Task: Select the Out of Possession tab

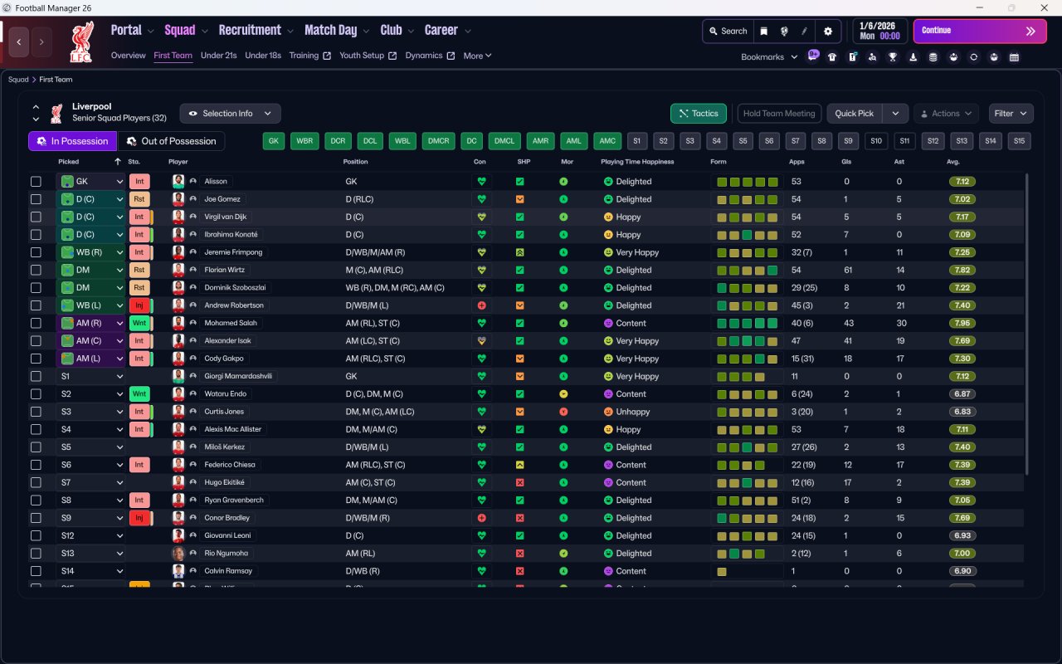Action: click(x=171, y=141)
